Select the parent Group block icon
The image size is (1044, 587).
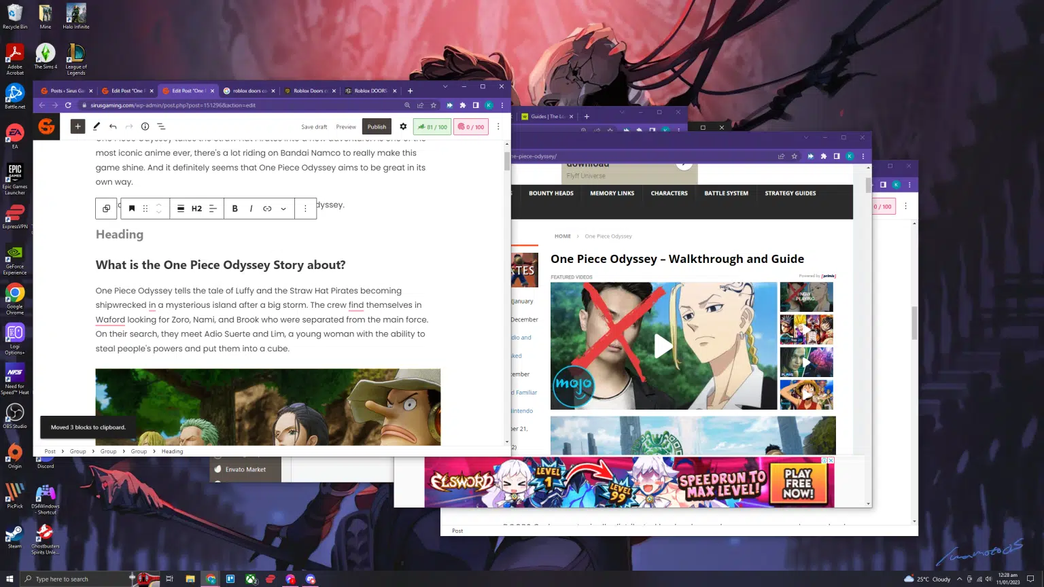106,209
